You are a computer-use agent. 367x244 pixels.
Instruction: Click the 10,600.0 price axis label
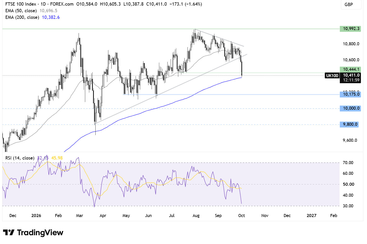[351, 60]
